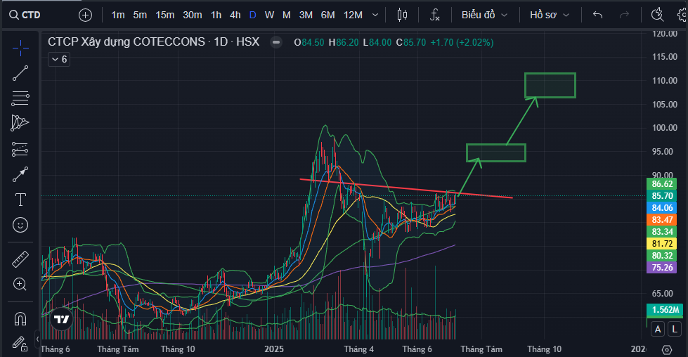Collapse the drawing toolbar with side arrow
Image resolution: width=688 pixels, height=357 pixels.
tap(37, 339)
